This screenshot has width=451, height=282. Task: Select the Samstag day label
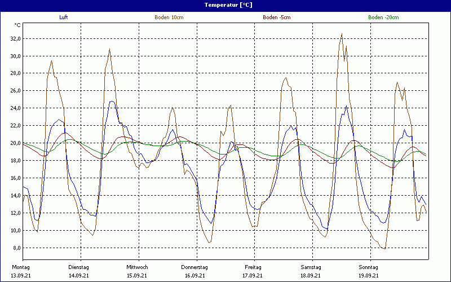coord(311,267)
